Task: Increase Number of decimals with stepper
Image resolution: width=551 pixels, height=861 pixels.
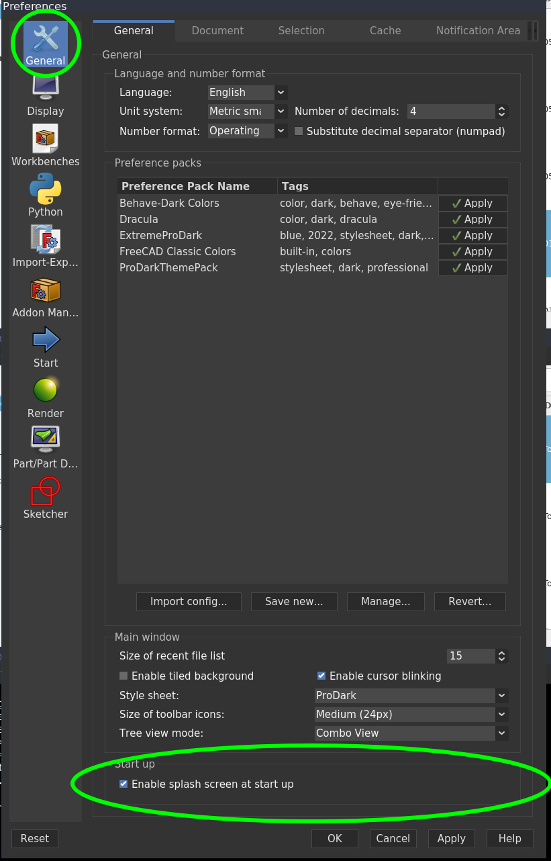Action: point(501,107)
